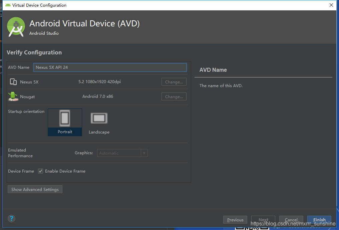The width and height of the screenshot is (339, 230).
Task: Open the help question mark icon
Action: (x=11, y=219)
